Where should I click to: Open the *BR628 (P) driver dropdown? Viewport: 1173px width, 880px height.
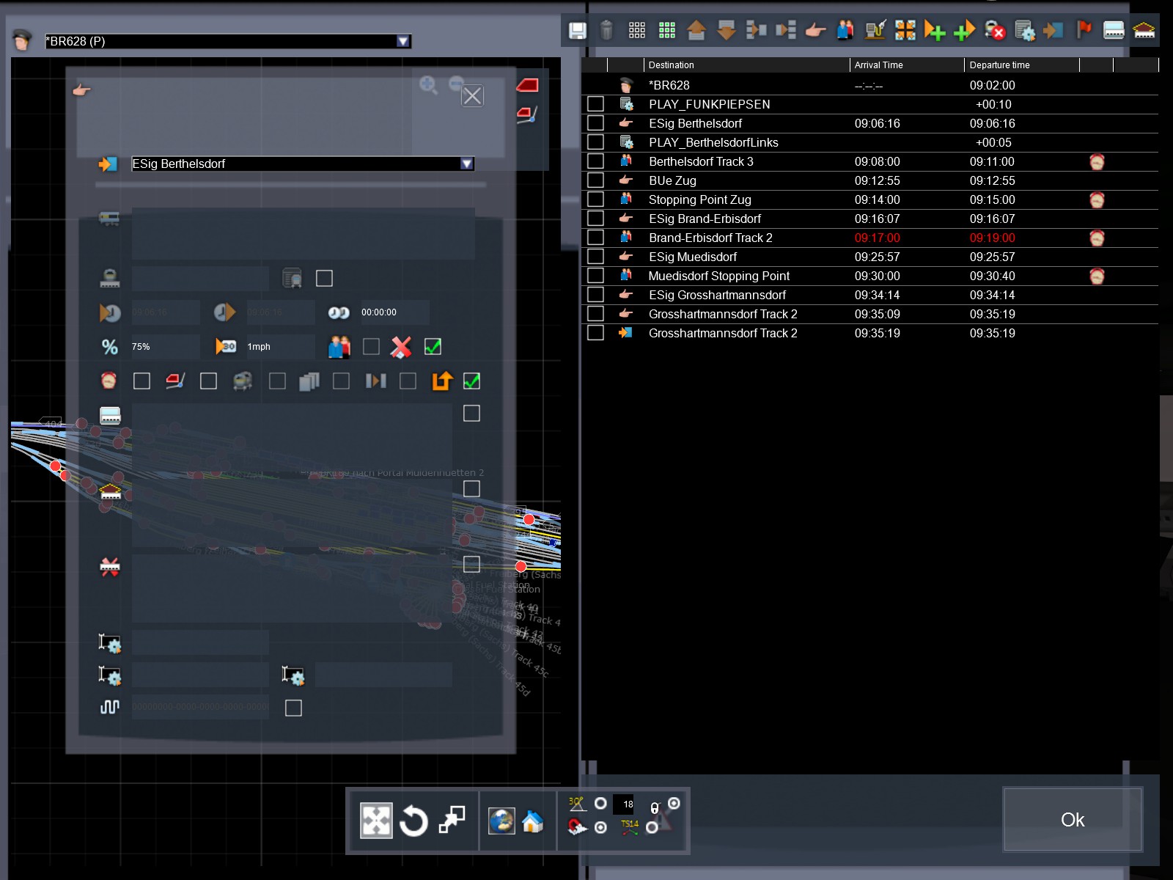402,41
